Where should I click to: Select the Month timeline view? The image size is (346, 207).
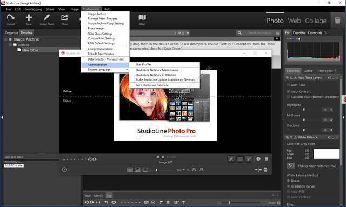[98, 195]
